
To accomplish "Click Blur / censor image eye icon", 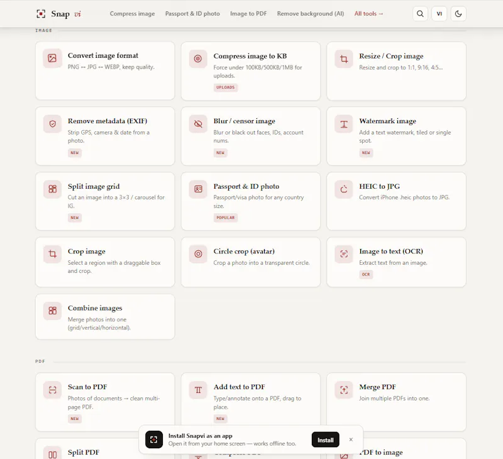I will click(198, 124).
